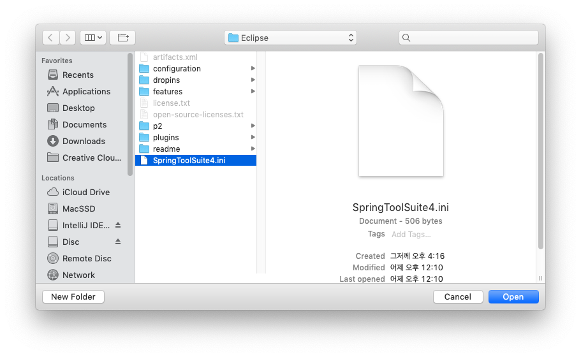Select the plugins folder
The width and height of the screenshot is (581, 357).
(196, 138)
